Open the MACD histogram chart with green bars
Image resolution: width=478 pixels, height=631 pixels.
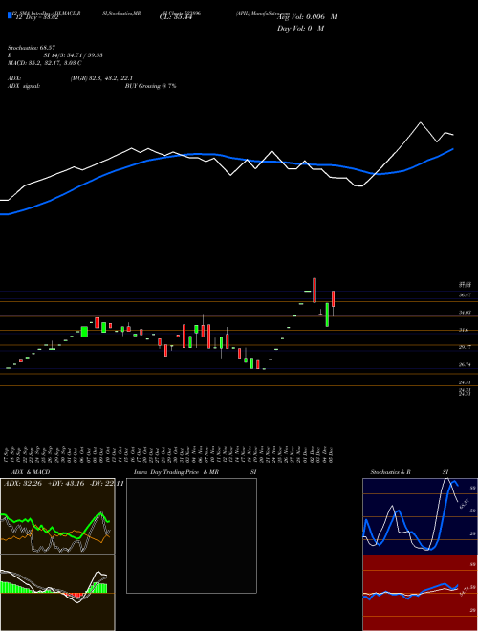click(x=57, y=593)
